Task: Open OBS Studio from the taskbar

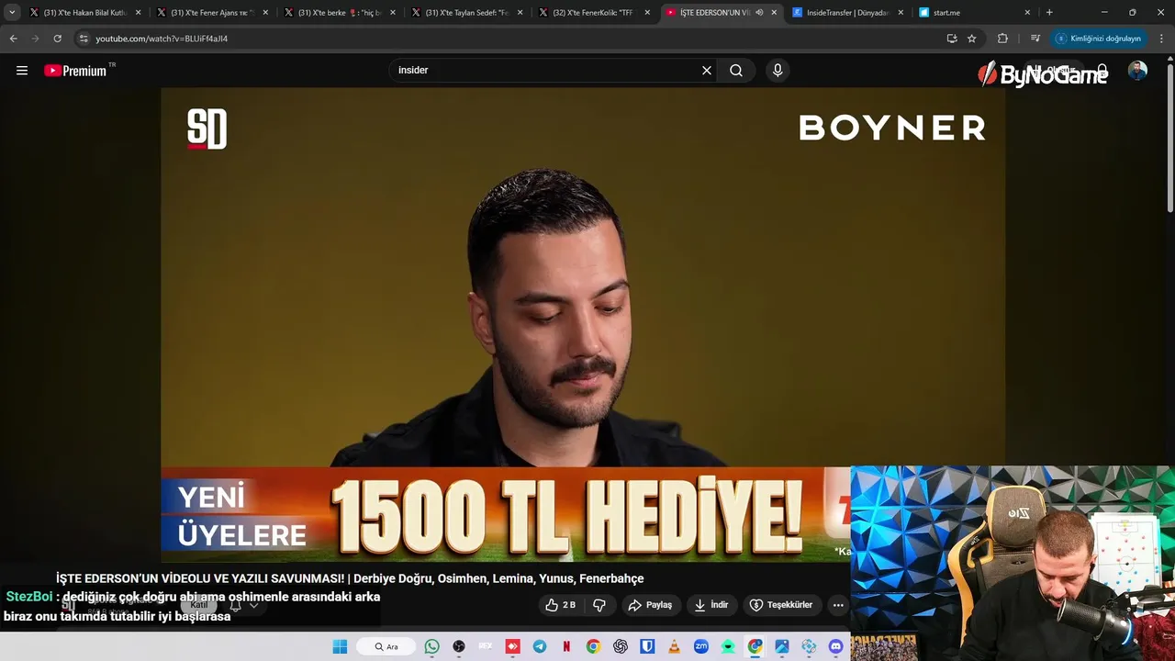Action: 459,646
